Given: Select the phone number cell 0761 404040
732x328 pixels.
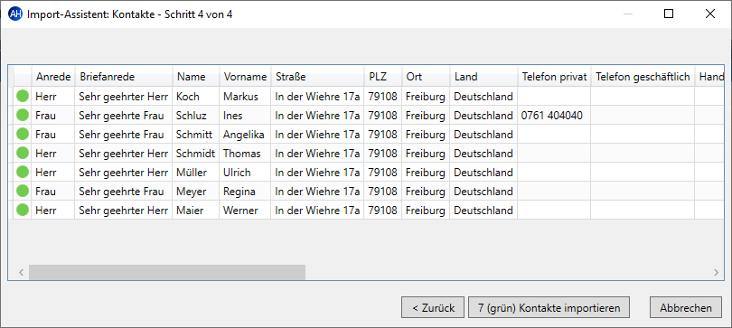Looking at the screenshot, I should coord(554,116).
